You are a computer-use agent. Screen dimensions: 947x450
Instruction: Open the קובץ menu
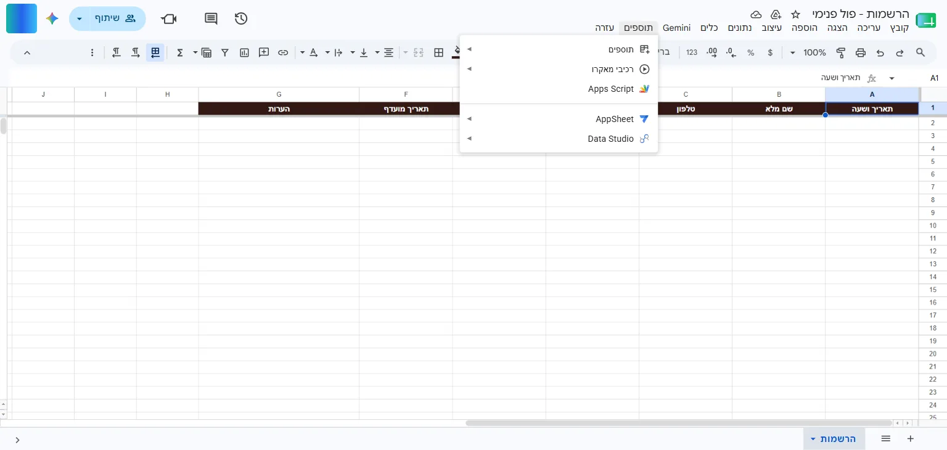tap(899, 28)
